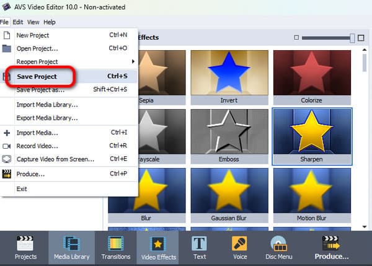372x266 pixels.
Task: Select the Grayscale effect thumbnail
Action: 162,136
